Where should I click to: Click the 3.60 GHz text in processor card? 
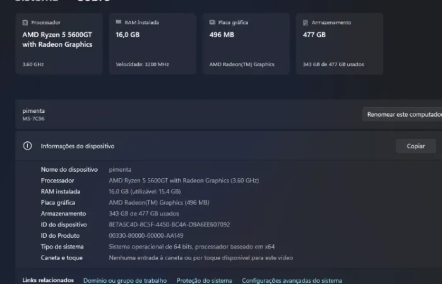pyautogui.click(x=33, y=64)
